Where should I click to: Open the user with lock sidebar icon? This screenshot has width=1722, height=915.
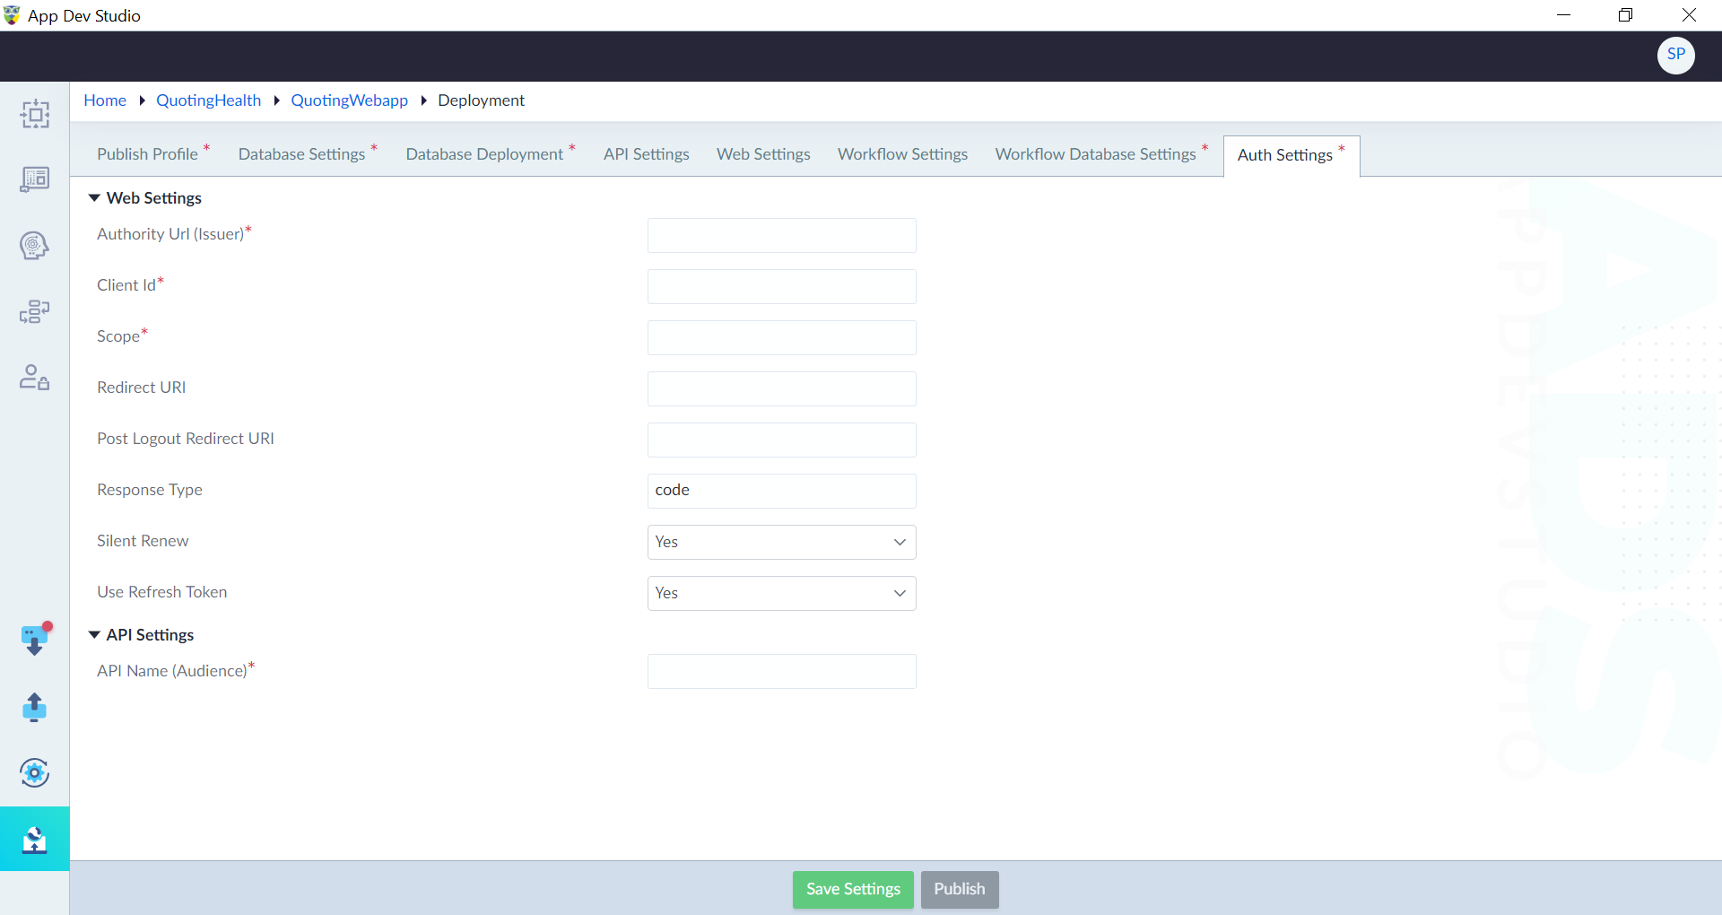pyautogui.click(x=35, y=377)
